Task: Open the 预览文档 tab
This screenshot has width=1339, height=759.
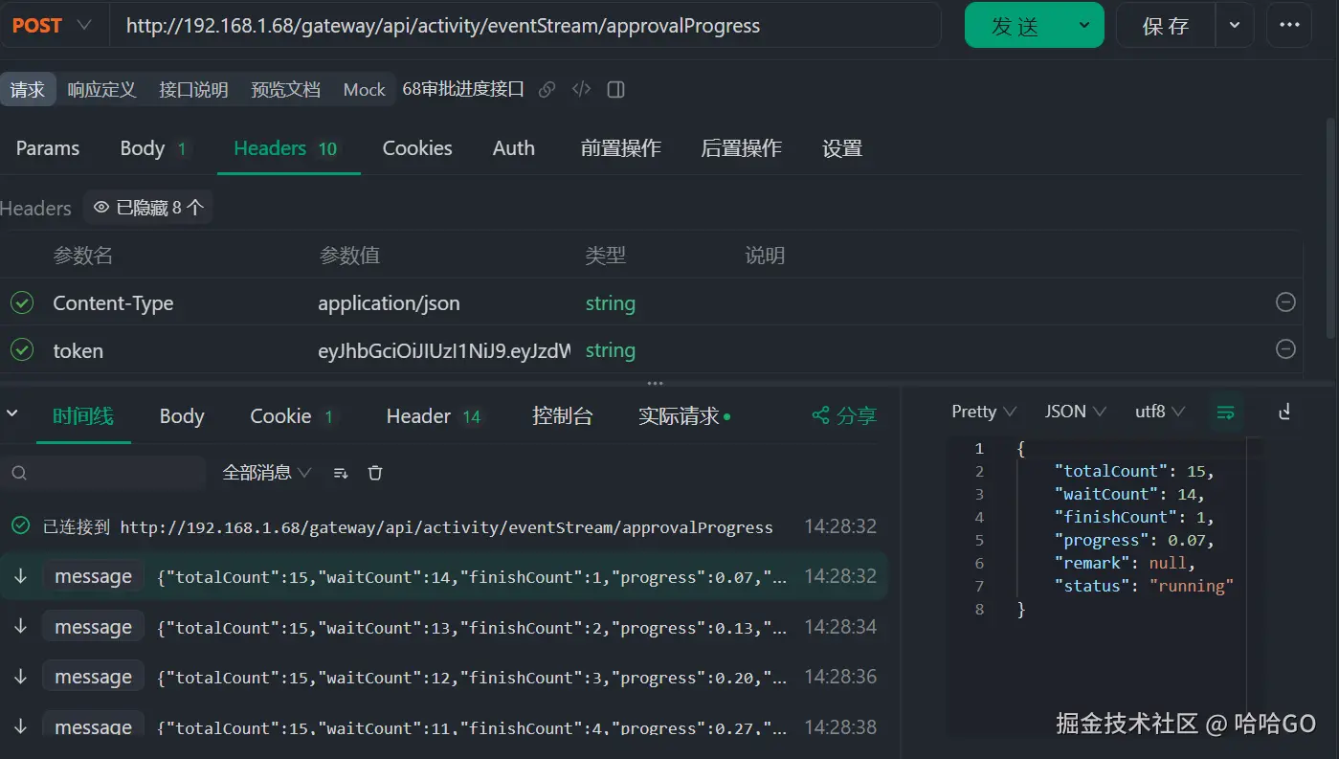Action: pos(285,90)
